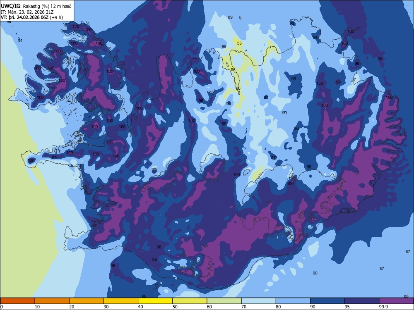Viewport: 414px width, 310px height.
Task: Click the dark orange 0–10 legend swatch
Action: [17, 301]
